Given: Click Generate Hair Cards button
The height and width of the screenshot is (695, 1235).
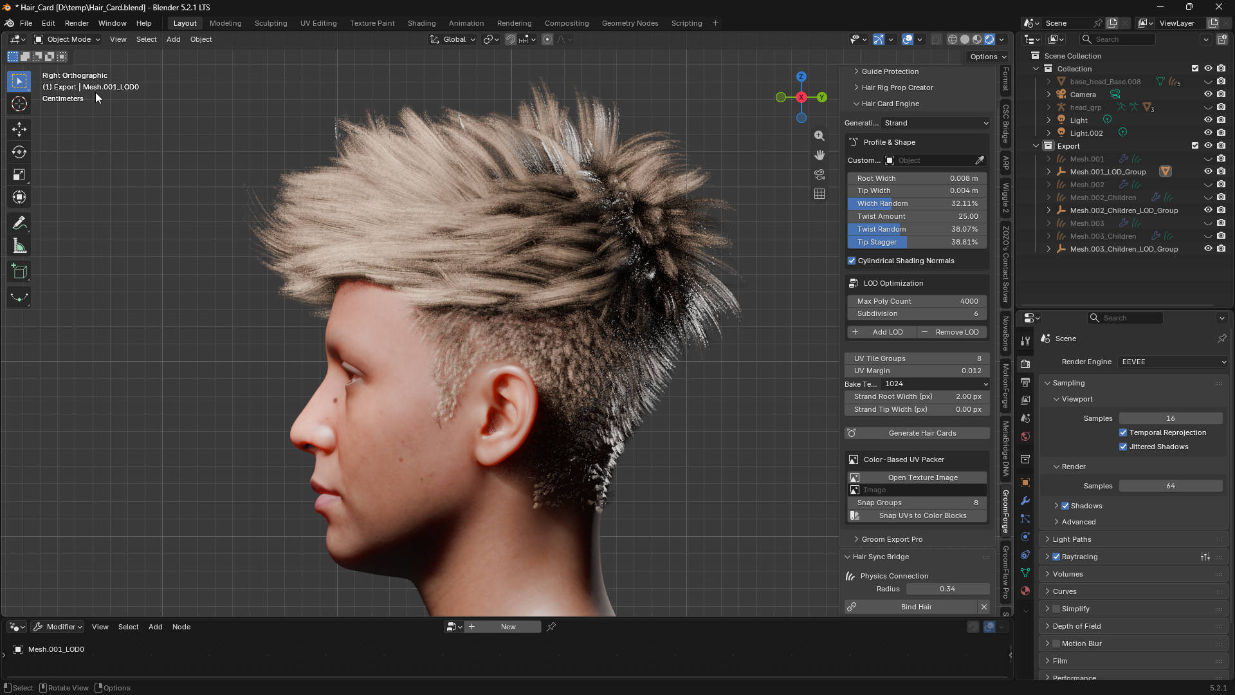Looking at the screenshot, I should coord(917,433).
